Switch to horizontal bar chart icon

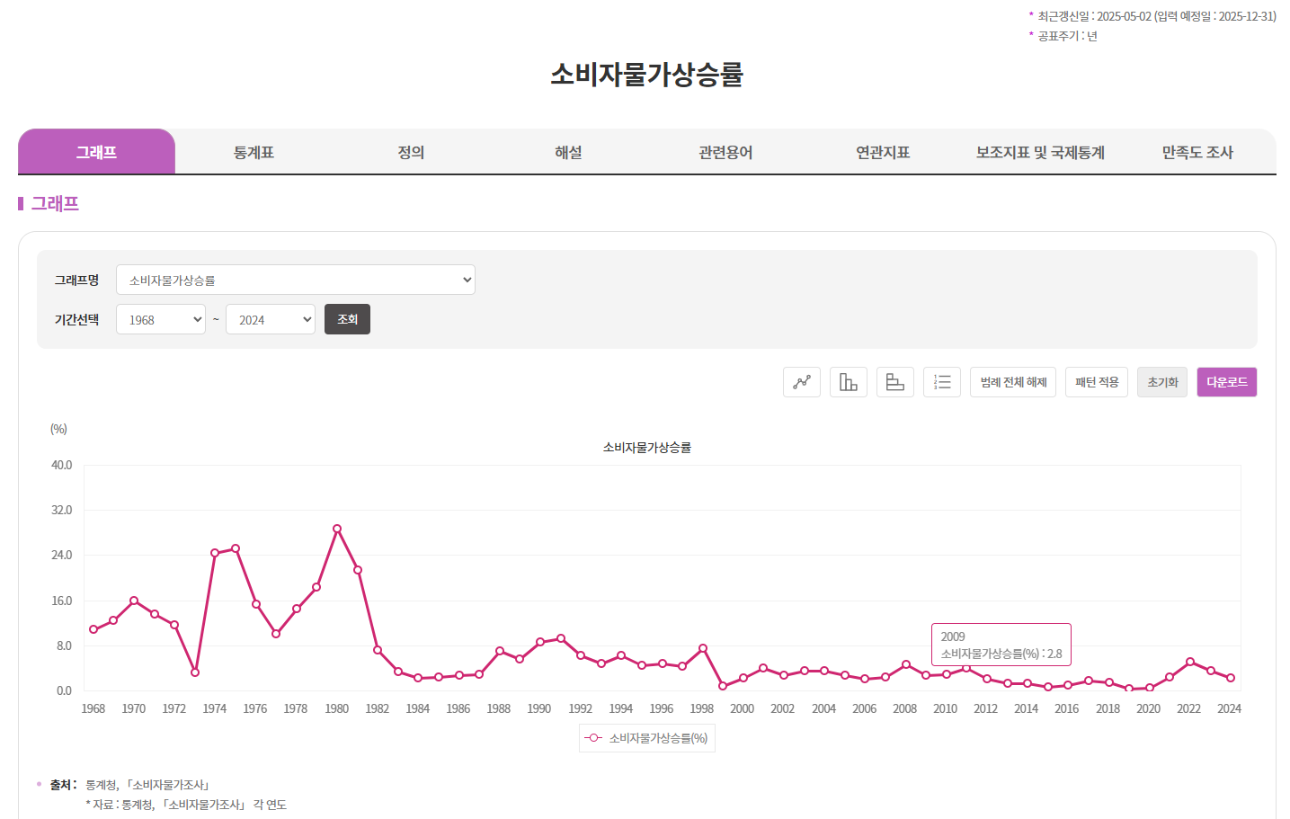click(895, 382)
